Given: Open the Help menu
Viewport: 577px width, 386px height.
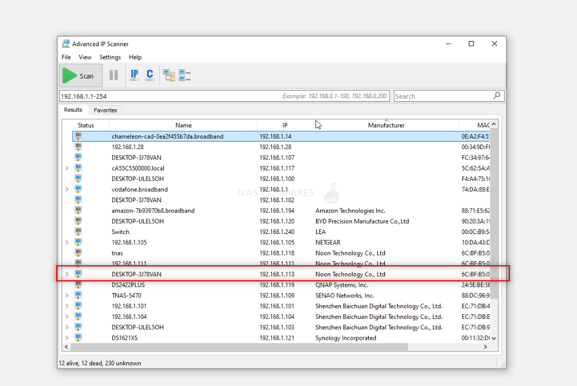Looking at the screenshot, I should click(x=135, y=57).
